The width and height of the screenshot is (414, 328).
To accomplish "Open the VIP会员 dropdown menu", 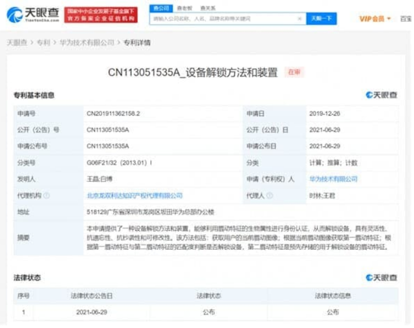I will coord(375,19).
